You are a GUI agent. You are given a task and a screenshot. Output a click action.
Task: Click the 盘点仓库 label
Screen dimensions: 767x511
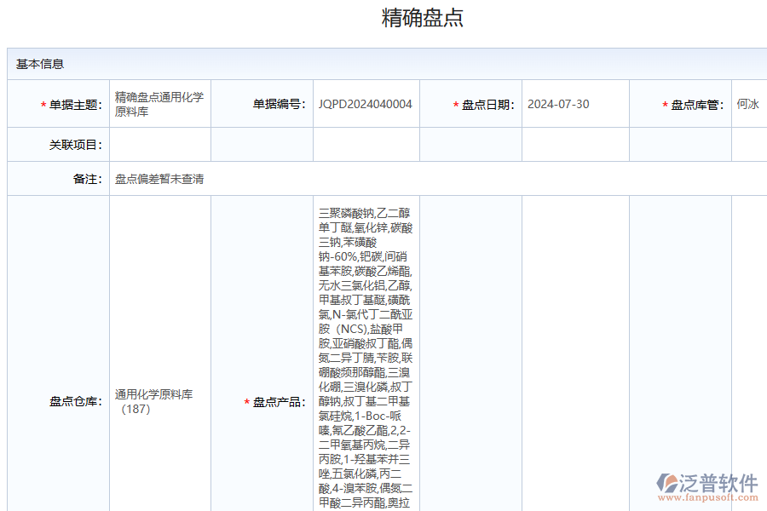pos(75,401)
